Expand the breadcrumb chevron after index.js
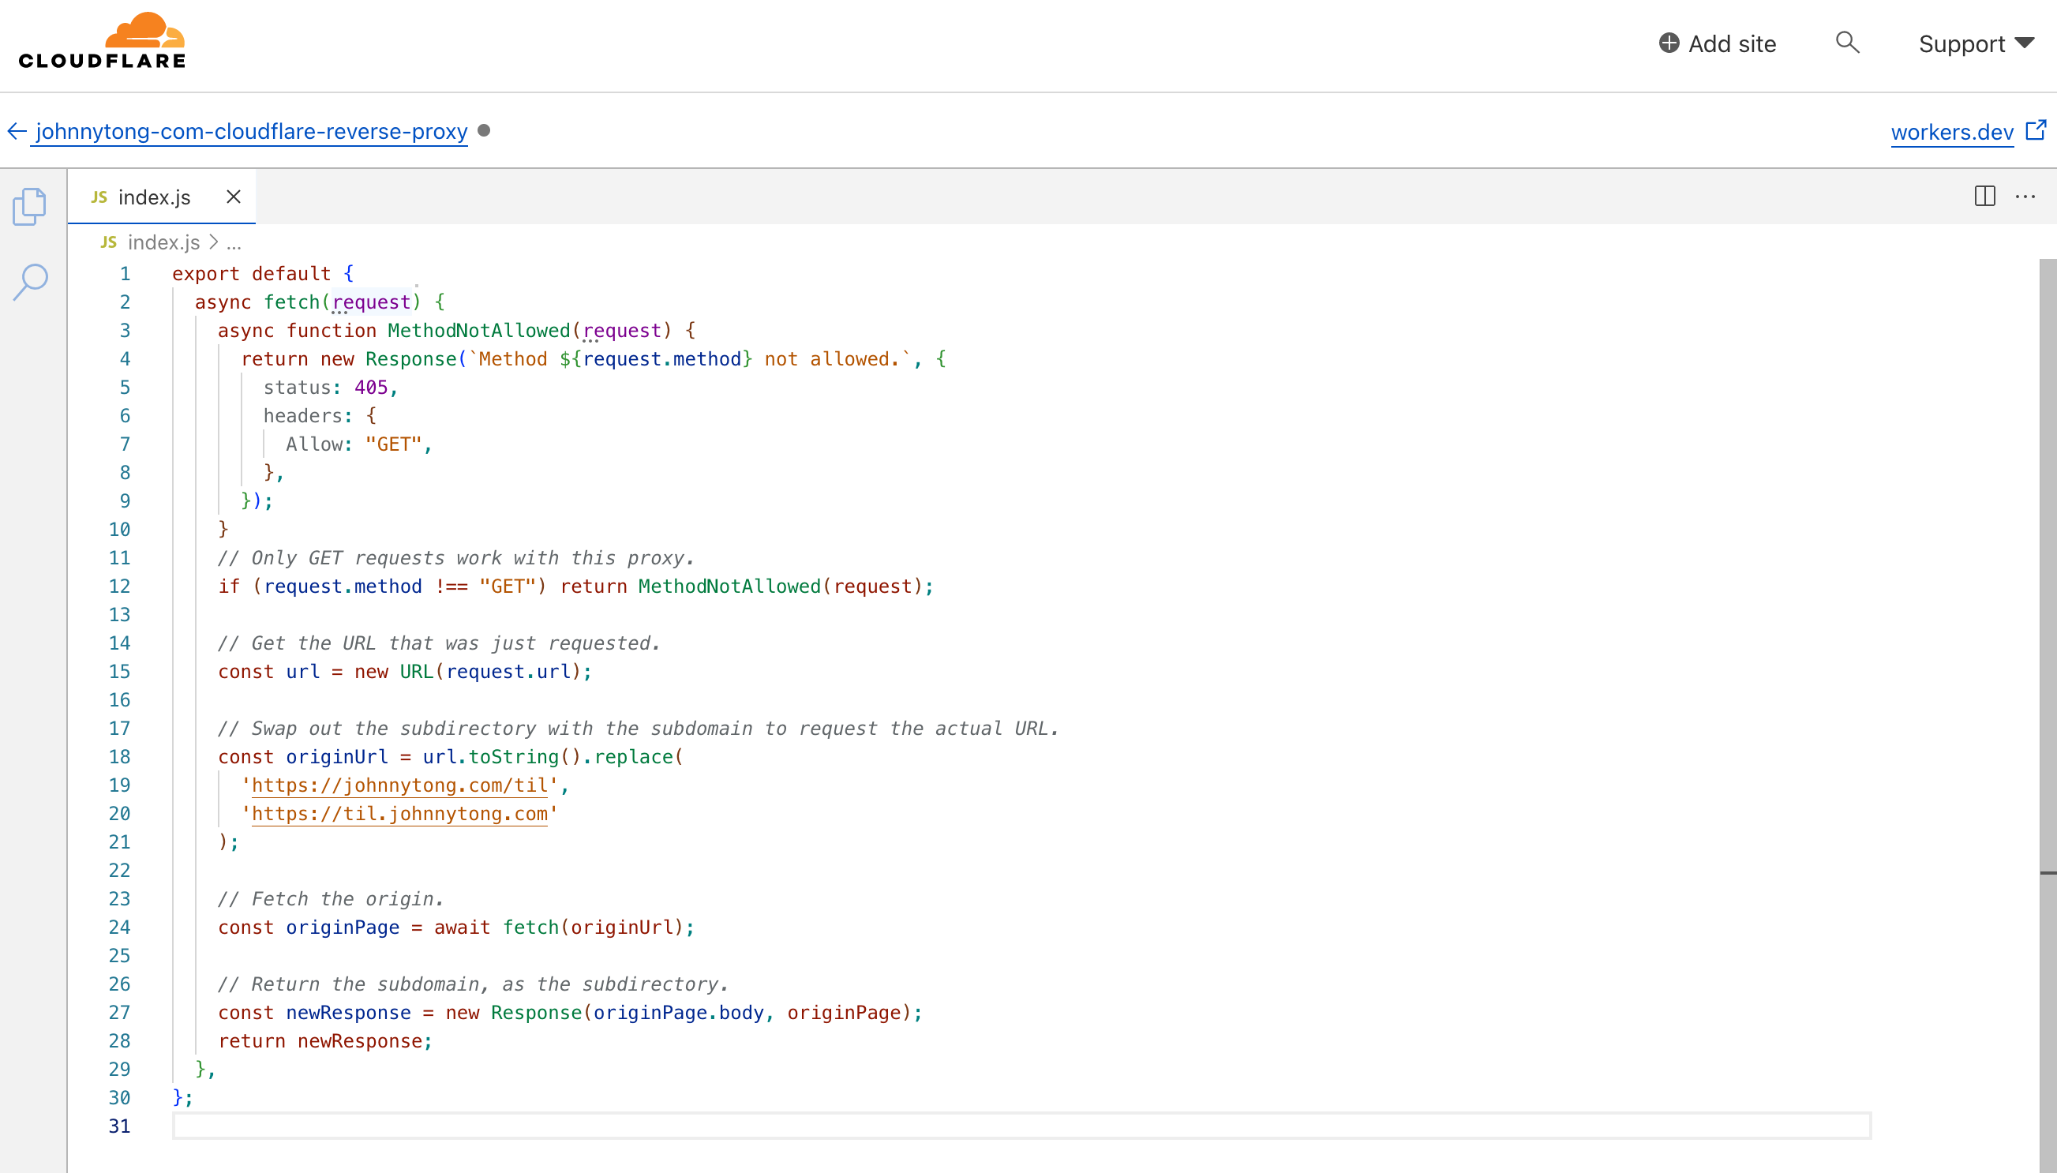 [x=213, y=242]
